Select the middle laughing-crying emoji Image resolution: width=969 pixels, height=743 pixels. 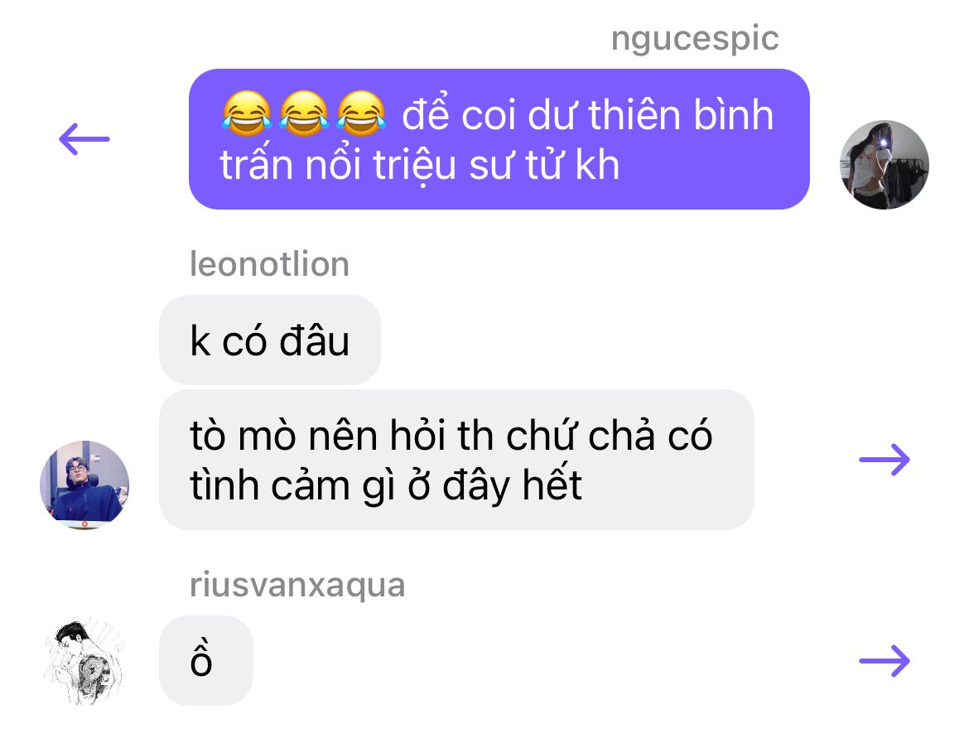[304, 113]
